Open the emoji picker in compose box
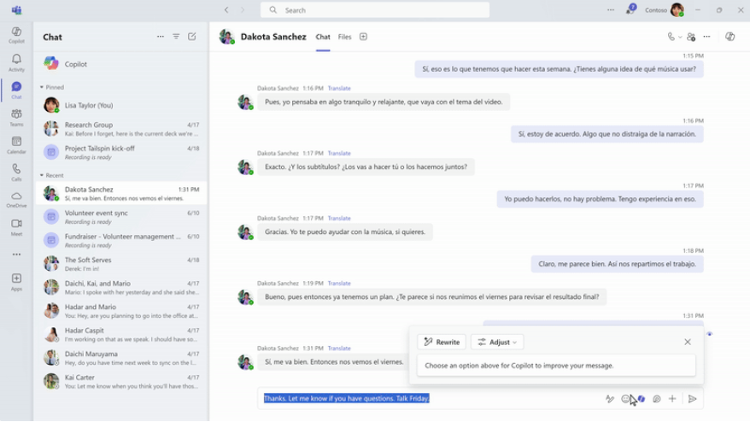This screenshot has width=750, height=422. pyautogui.click(x=625, y=399)
